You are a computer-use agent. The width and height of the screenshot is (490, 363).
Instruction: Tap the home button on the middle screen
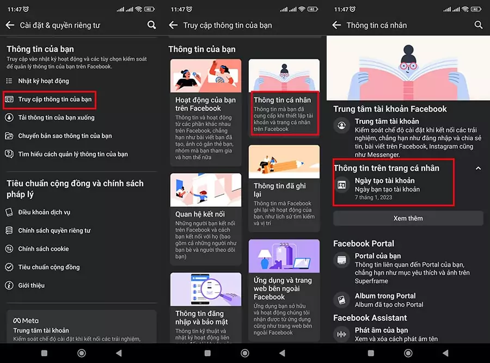pyautogui.click(x=245, y=353)
